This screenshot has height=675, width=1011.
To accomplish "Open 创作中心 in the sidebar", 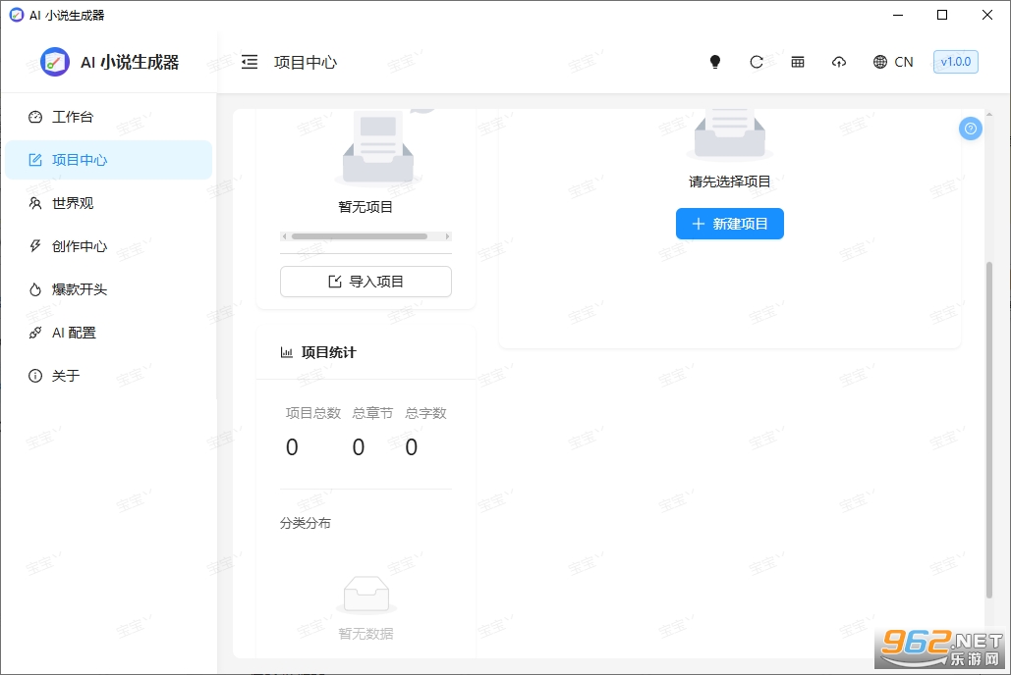I will coord(108,246).
